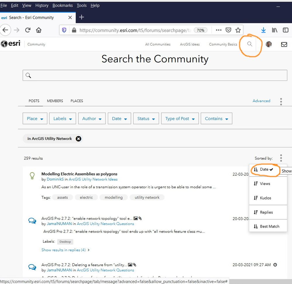
Task: Sort results by Kudos
Action: pyautogui.click(x=268, y=198)
